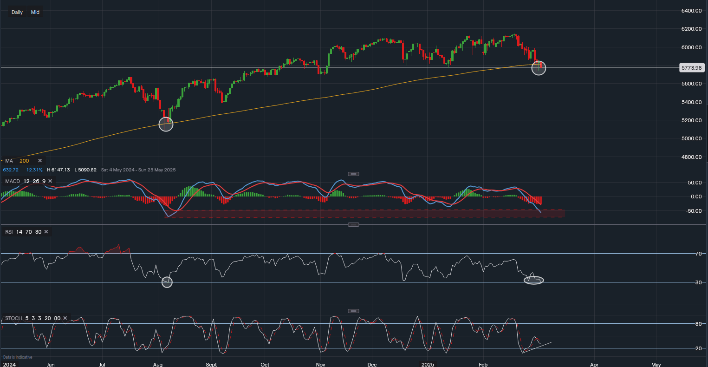Click the MACD -50.00 axis label

pos(693,211)
